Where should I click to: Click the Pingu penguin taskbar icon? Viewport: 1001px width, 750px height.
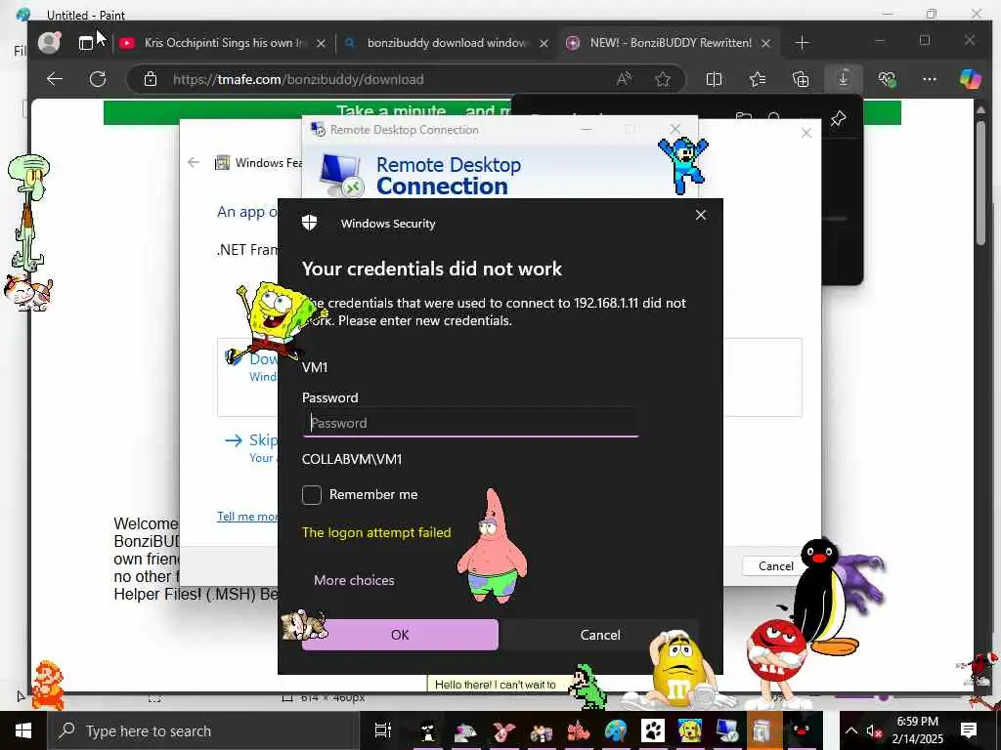801,730
